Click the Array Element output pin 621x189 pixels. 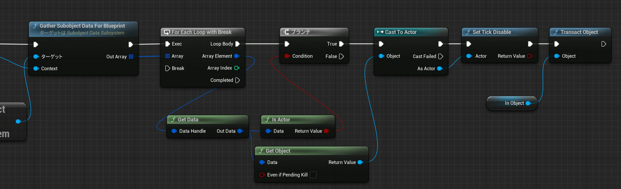237,56
